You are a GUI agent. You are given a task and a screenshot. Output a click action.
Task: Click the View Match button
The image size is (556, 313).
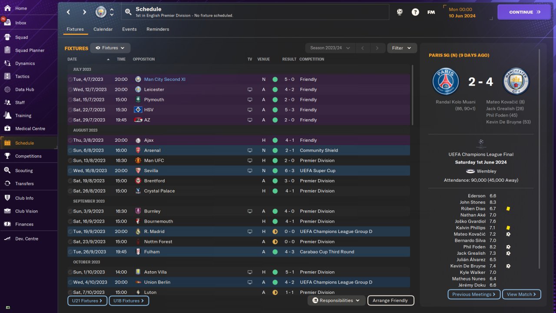522,294
